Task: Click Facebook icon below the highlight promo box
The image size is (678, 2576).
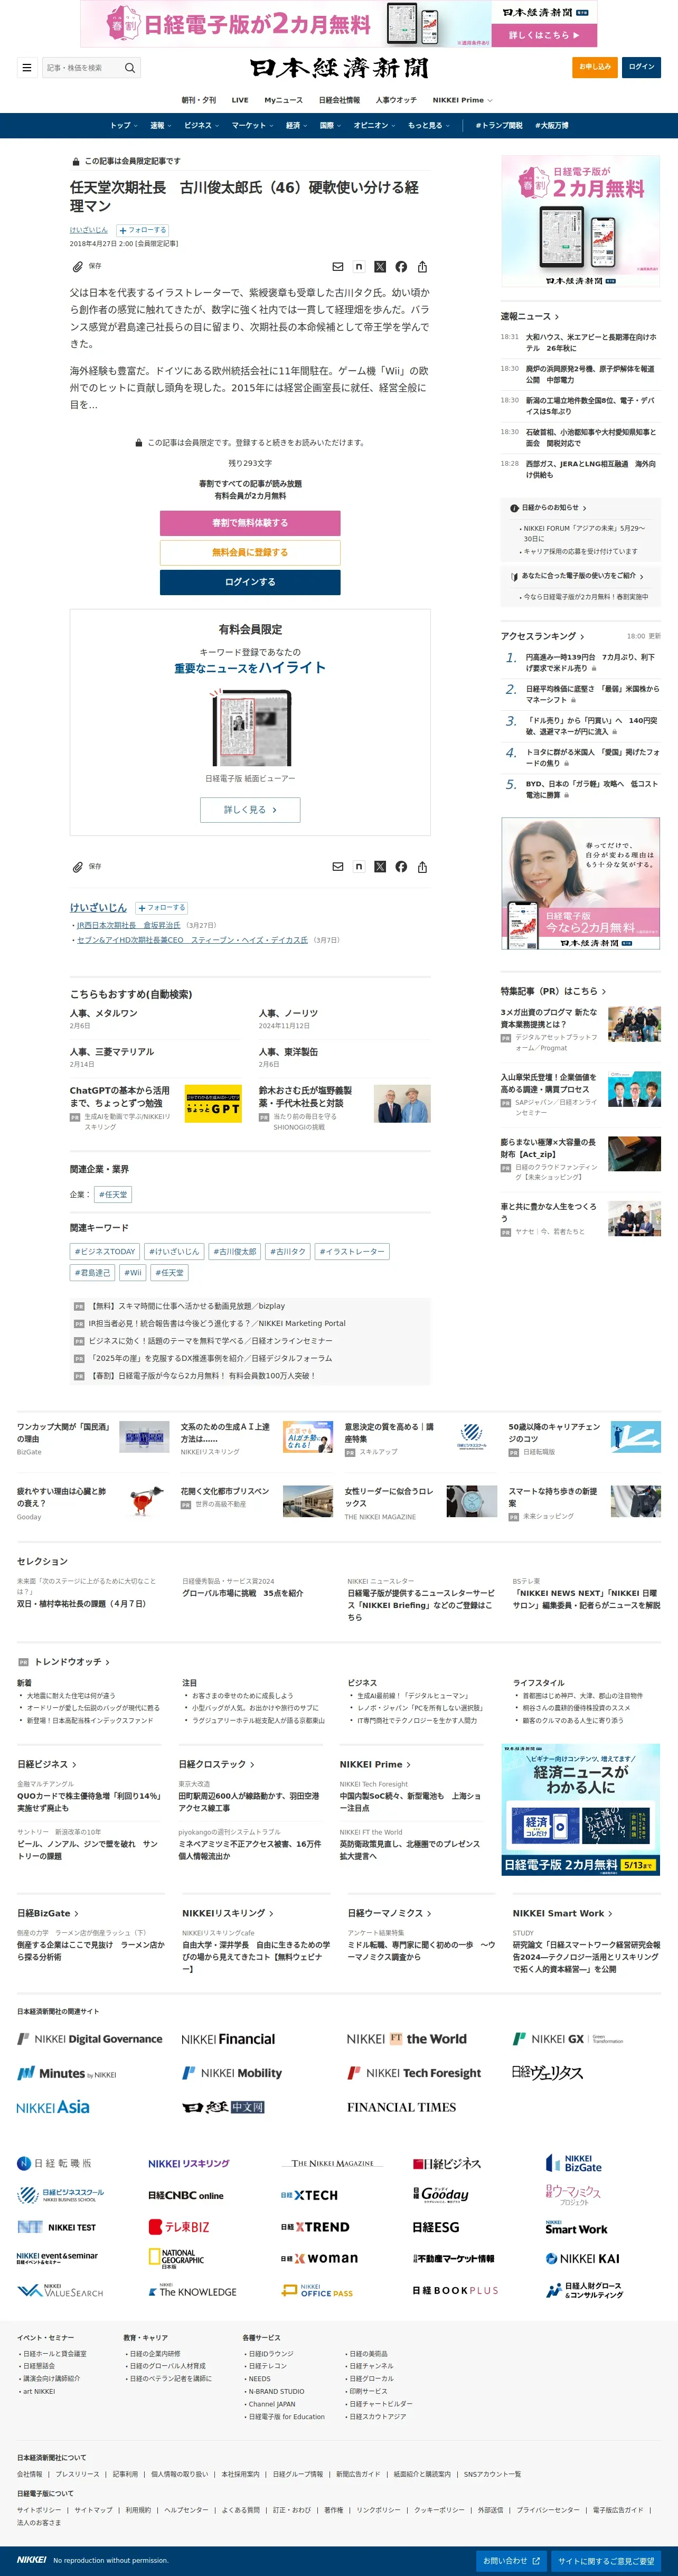Action: (401, 867)
